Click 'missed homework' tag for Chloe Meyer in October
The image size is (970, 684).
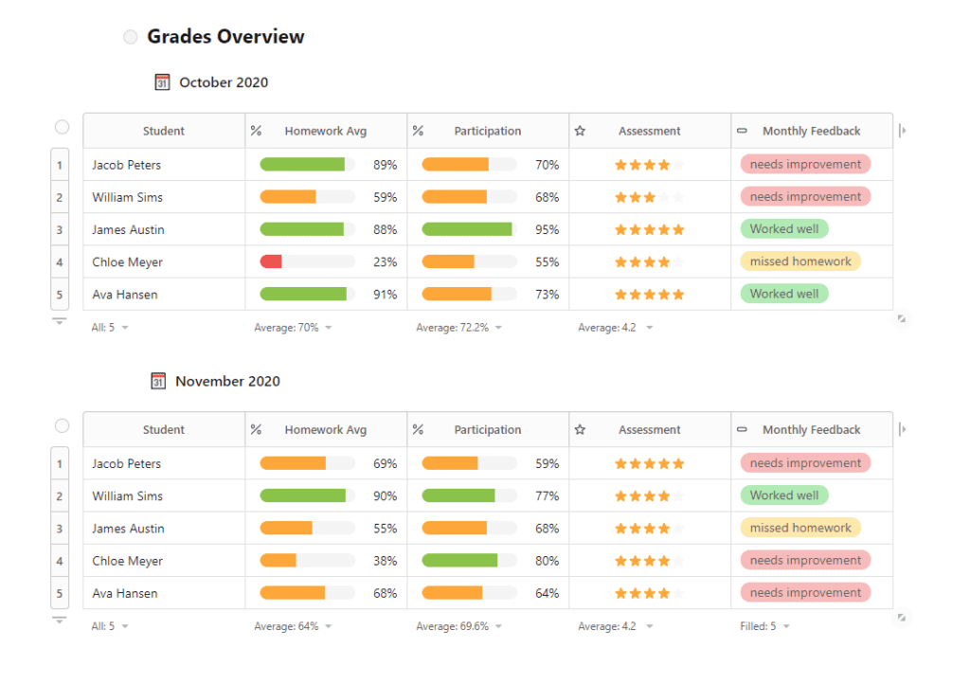(800, 261)
